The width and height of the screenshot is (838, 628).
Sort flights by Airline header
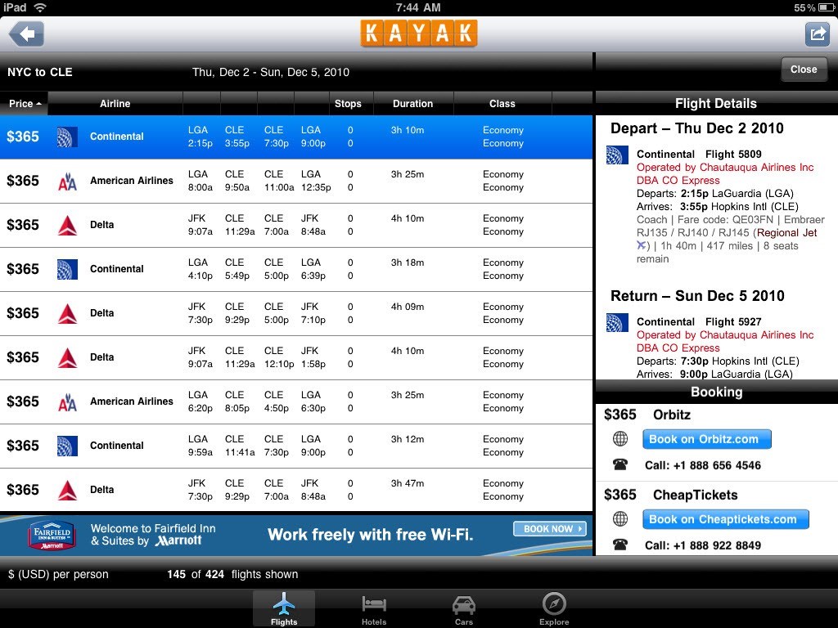pos(115,104)
